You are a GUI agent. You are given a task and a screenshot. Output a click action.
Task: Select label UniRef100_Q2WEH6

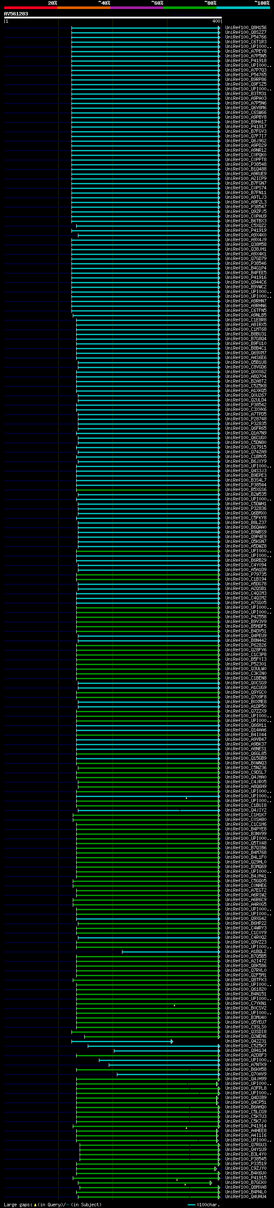(x=245, y=1036)
